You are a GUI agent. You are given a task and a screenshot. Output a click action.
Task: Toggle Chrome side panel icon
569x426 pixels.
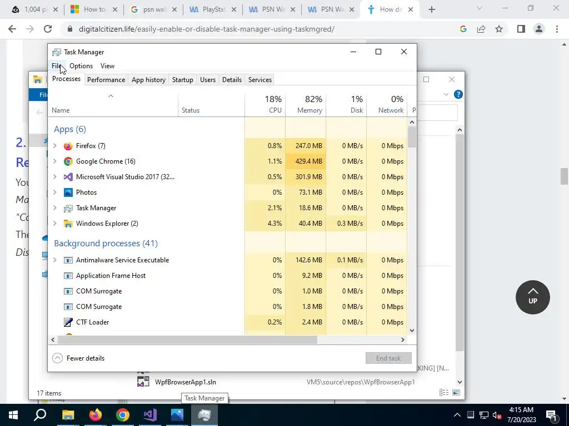tap(521, 29)
